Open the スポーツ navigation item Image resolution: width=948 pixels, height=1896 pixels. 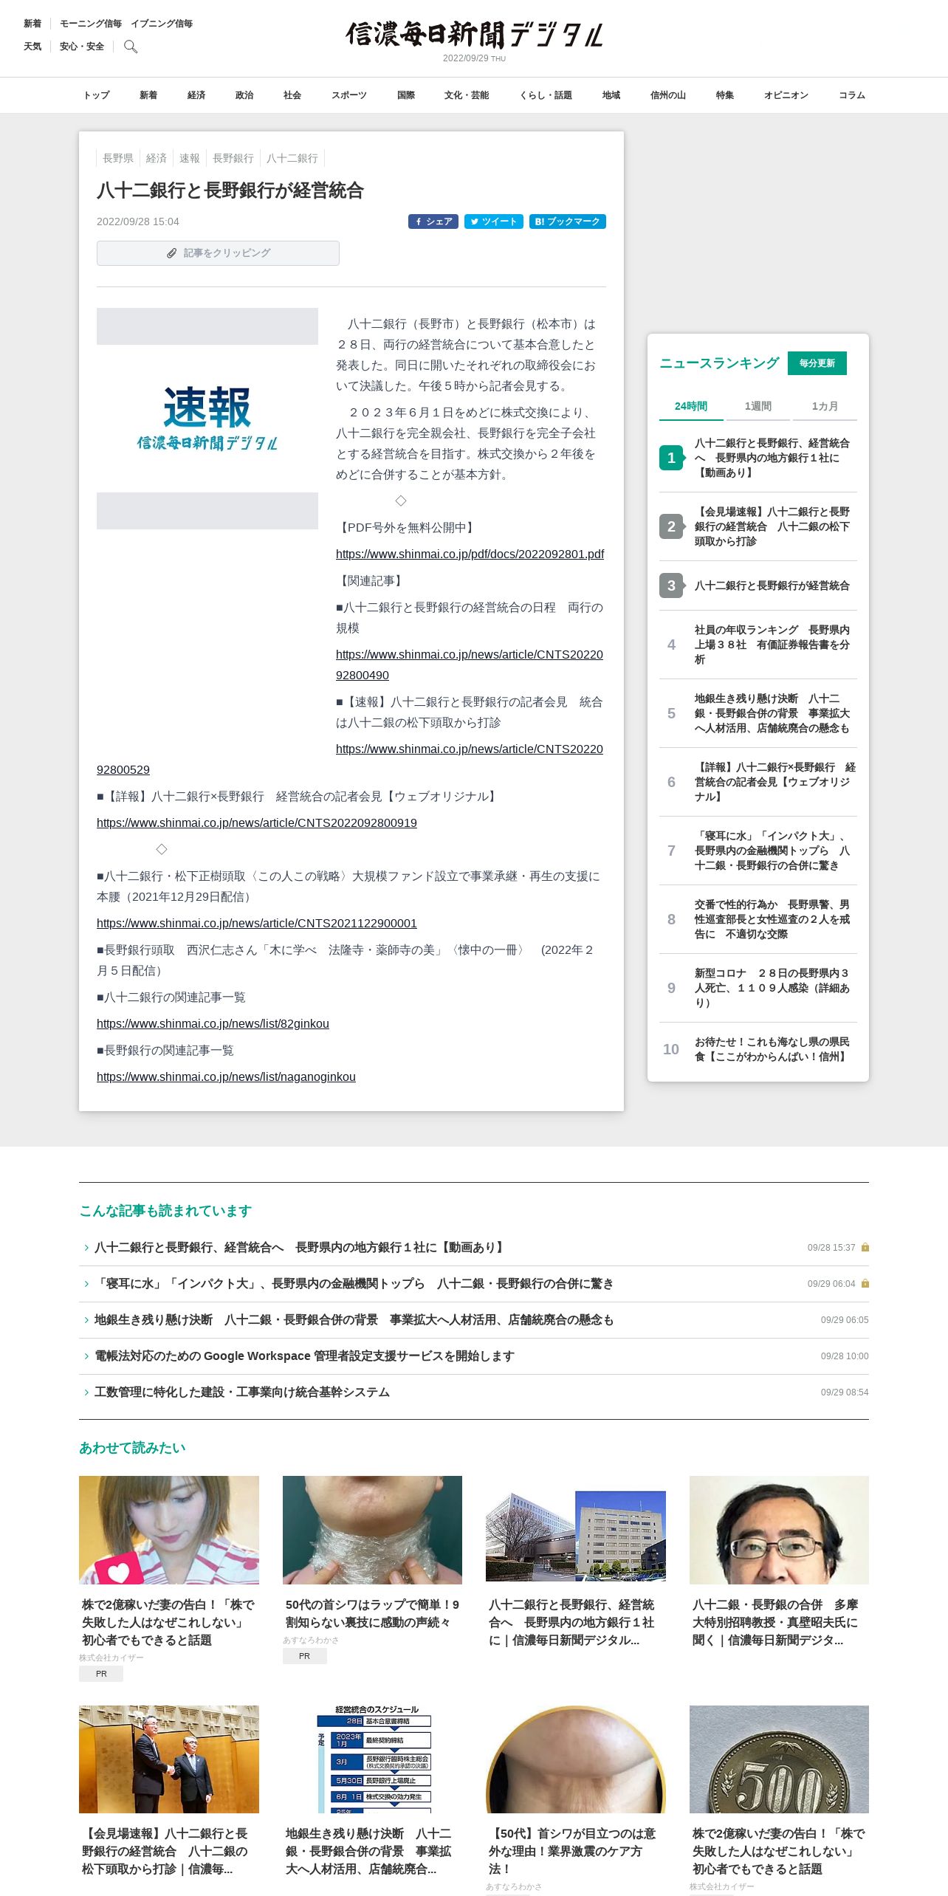click(x=349, y=95)
